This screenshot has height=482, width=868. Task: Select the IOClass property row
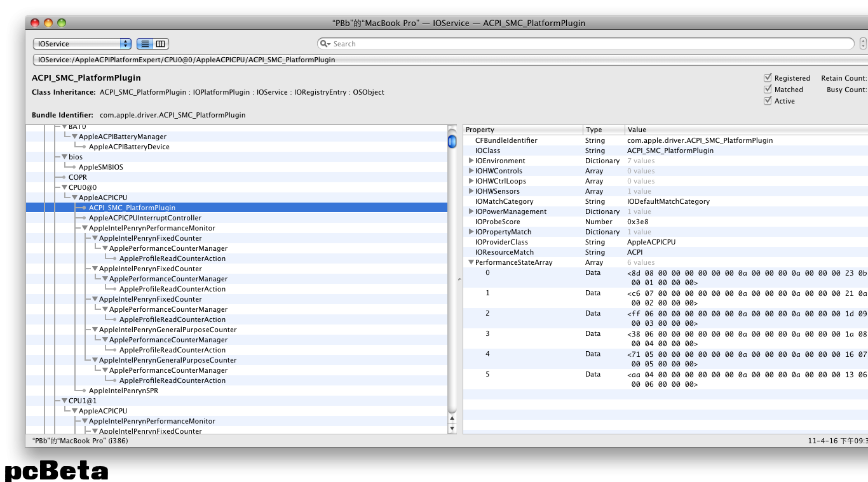click(x=665, y=151)
